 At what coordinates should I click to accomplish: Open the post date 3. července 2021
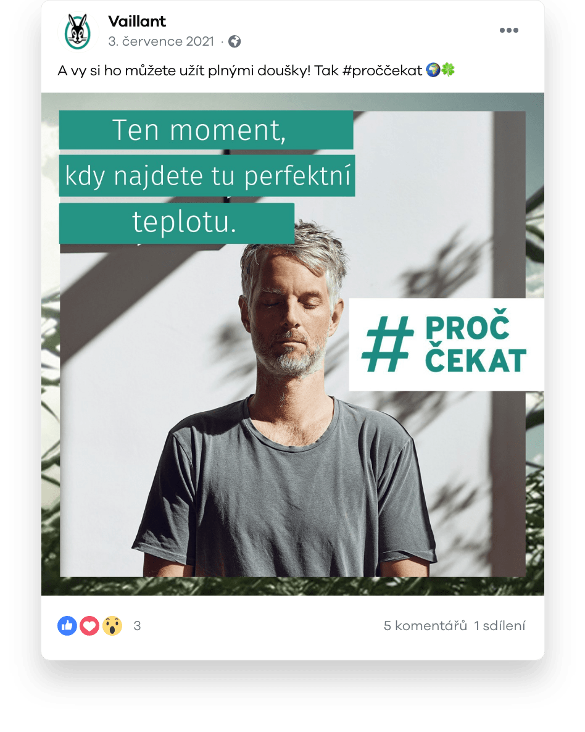point(161,41)
